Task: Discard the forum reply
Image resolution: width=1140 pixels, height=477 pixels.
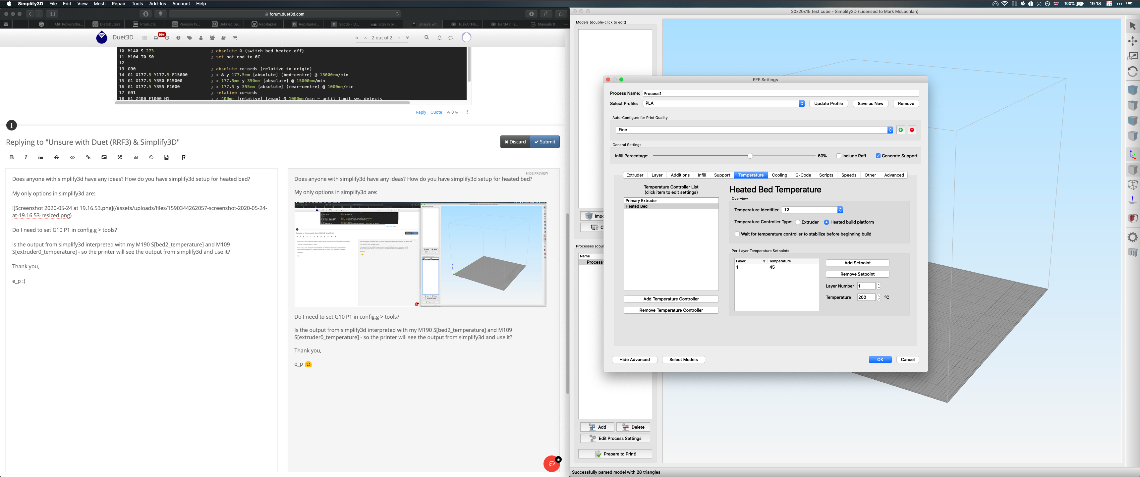Action: (515, 142)
